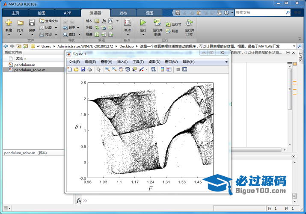Switch to the 绘图 ribbon tab
Screen dimensions: 306x214
[42, 13]
